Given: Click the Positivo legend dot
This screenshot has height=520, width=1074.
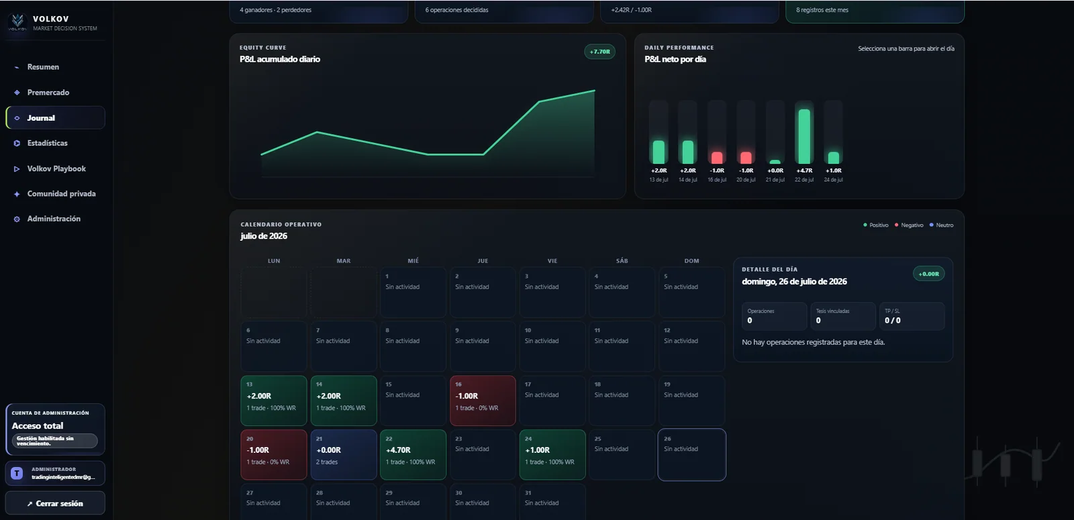Looking at the screenshot, I should click(865, 225).
